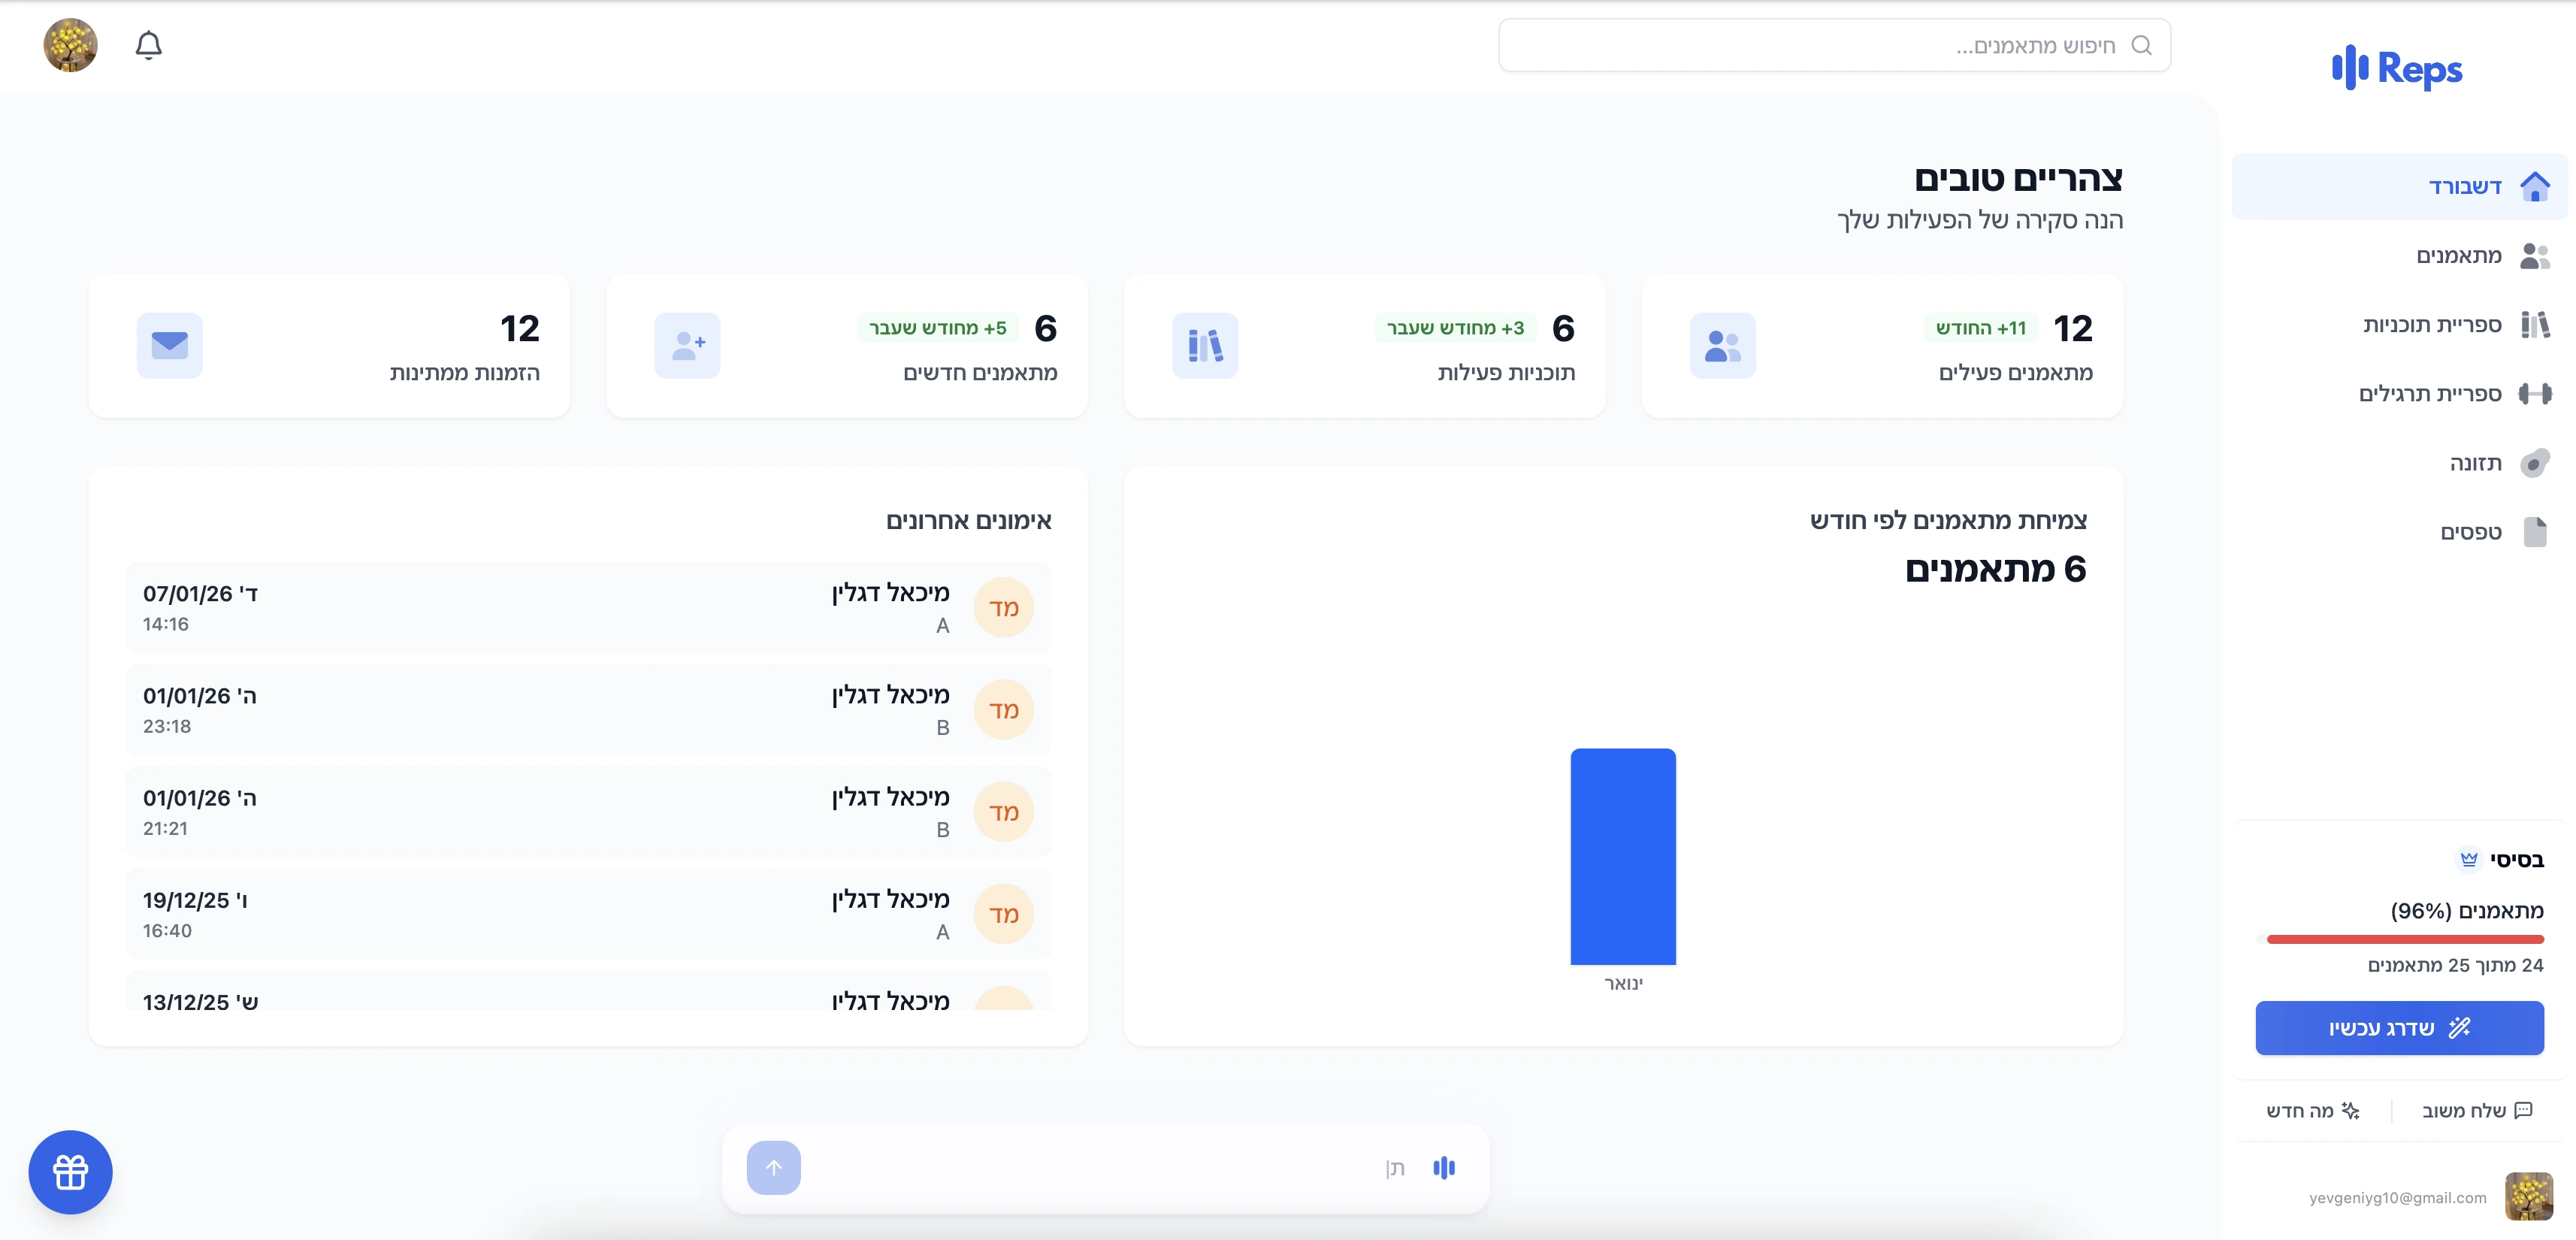Open your profile avatar picture
2576x1240 pixels.
pyautogui.click(x=70, y=44)
